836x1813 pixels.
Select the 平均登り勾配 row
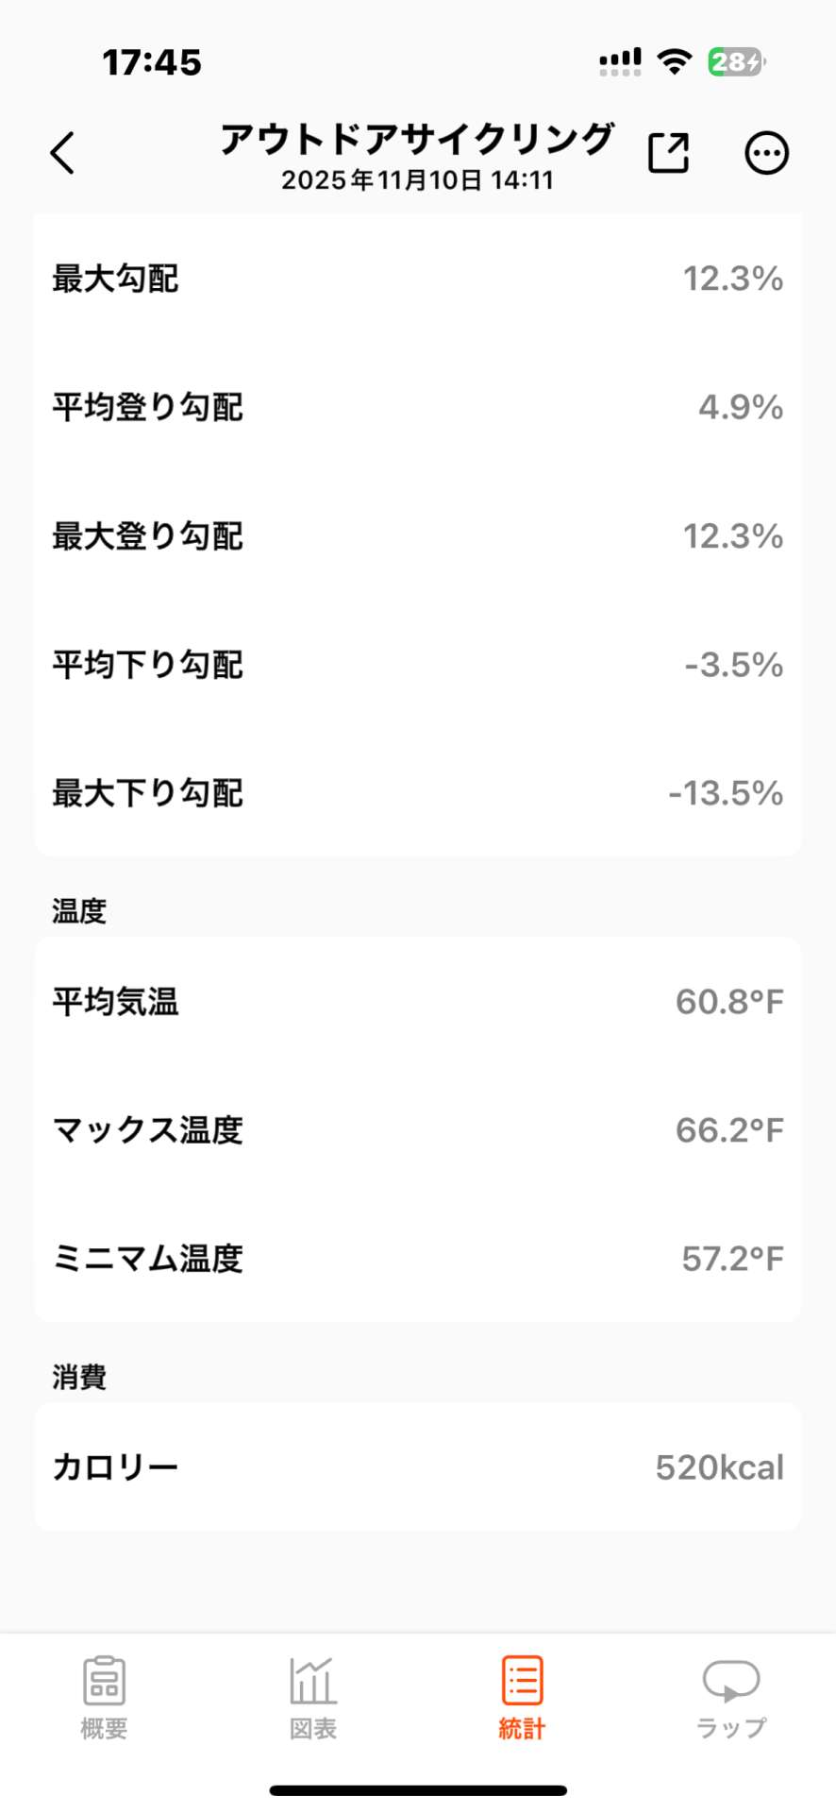click(x=417, y=407)
